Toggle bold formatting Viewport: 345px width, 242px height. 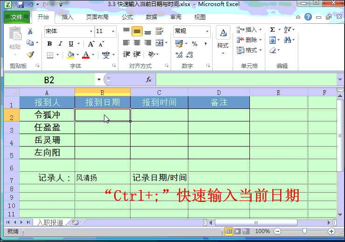tap(49, 44)
